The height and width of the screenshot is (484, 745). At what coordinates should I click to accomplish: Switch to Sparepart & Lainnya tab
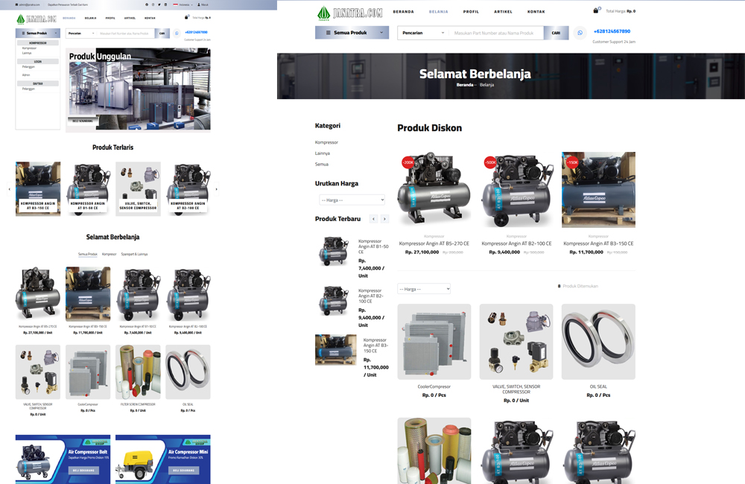click(x=134, y=254)
